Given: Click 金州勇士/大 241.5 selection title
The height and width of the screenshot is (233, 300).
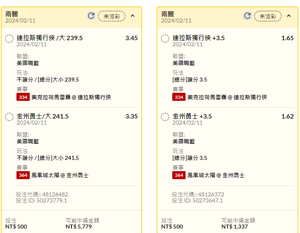Looking at the screenshot, I should click(43, 116).
